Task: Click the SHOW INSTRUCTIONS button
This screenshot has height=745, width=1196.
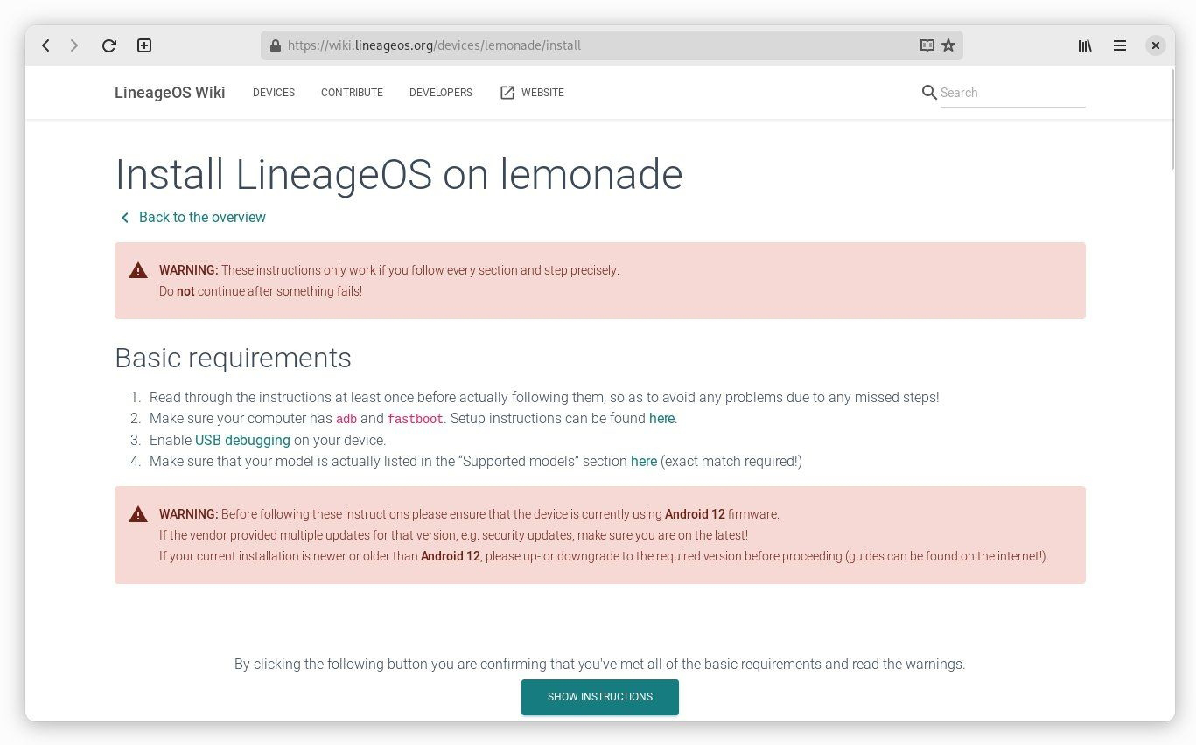Action: [600, 697]
